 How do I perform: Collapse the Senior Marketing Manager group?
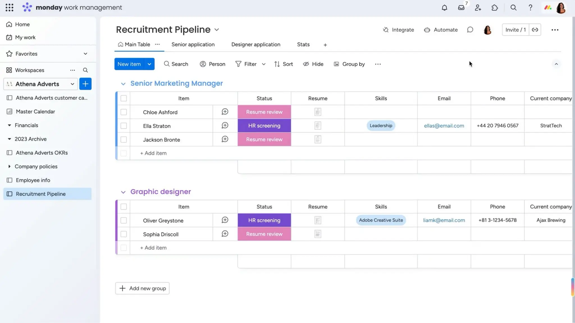pos(123,84)
